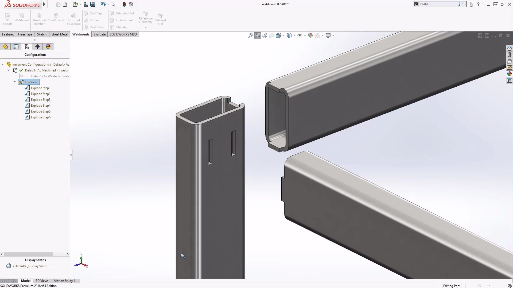This screenshot has height=288, width=513.
Task: Click the Apply Scene icon
Action: (x=317, y=35)
